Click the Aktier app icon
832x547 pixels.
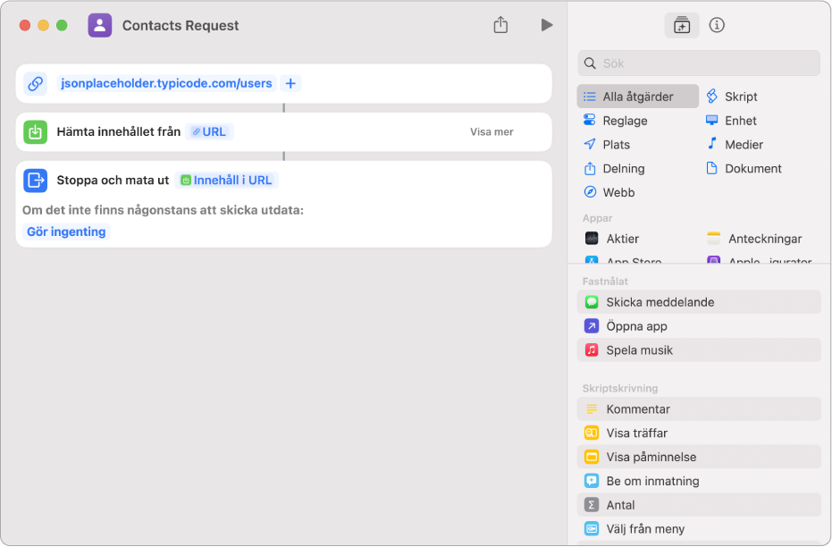point(592,239)
